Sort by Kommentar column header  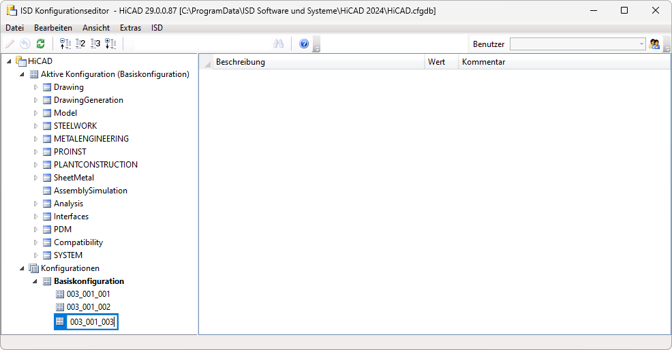(x=564, y=62)
